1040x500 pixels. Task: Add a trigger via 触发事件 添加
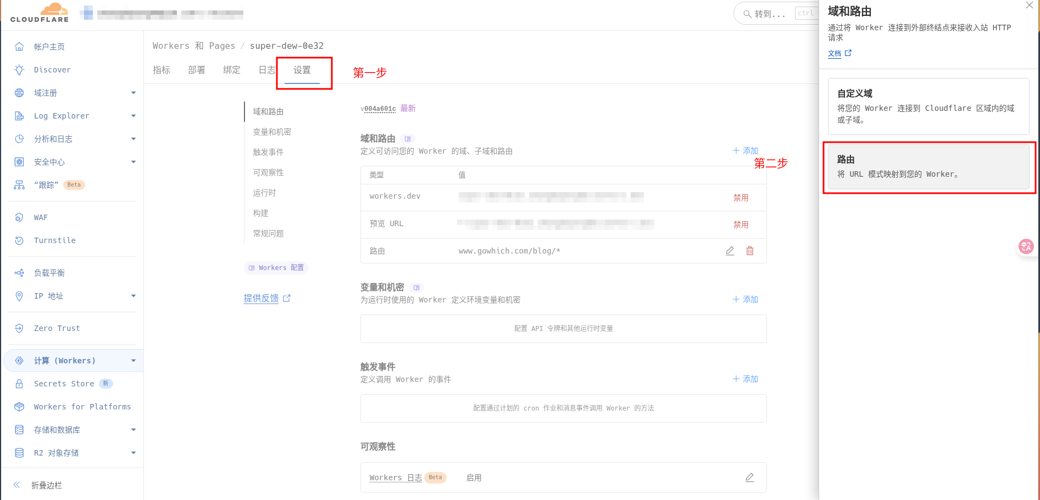point(746,379)
